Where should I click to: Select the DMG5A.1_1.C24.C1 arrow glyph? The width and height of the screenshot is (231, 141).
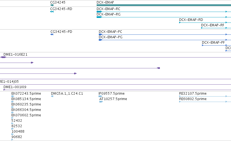(x=52, y=96)
